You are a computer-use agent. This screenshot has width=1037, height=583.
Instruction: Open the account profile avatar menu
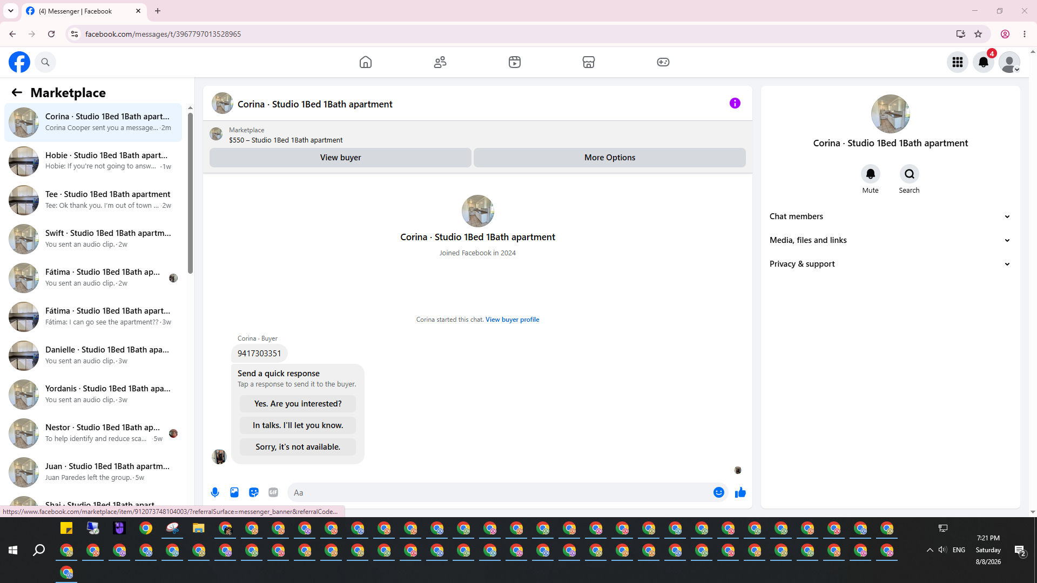1009,62
